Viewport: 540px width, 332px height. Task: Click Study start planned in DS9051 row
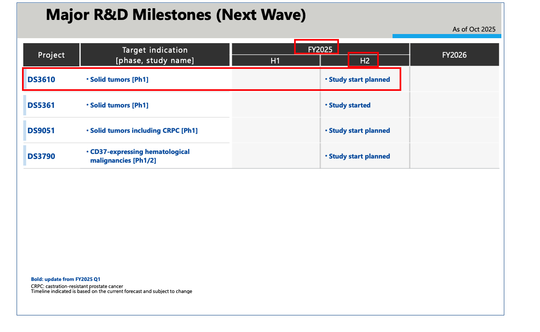pyautogui.click(x=359, y=130)
